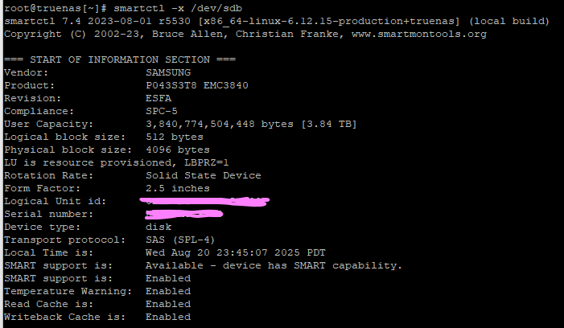The height and width of the screenshot is (328, 564).
Task: Click the Writeback Cache Enabled value
Action: 168,318
